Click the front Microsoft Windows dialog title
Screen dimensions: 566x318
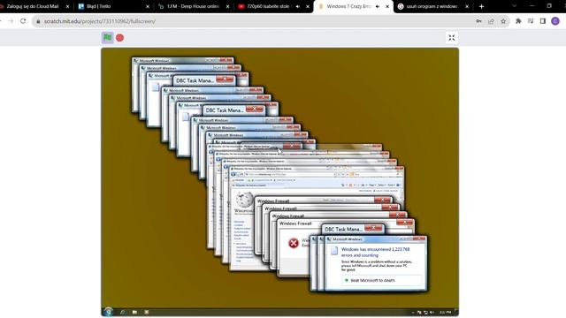347,239
